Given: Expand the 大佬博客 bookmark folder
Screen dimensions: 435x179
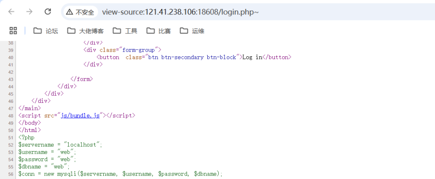Looking at the screenshot, I should point(82,31).
